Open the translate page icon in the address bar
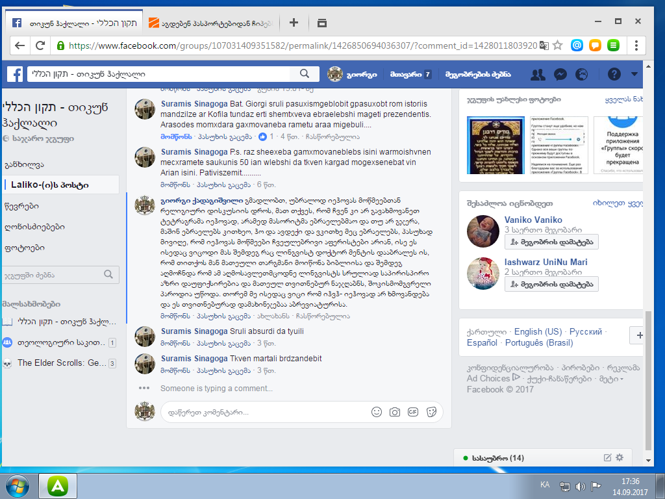 click(544, 45)
